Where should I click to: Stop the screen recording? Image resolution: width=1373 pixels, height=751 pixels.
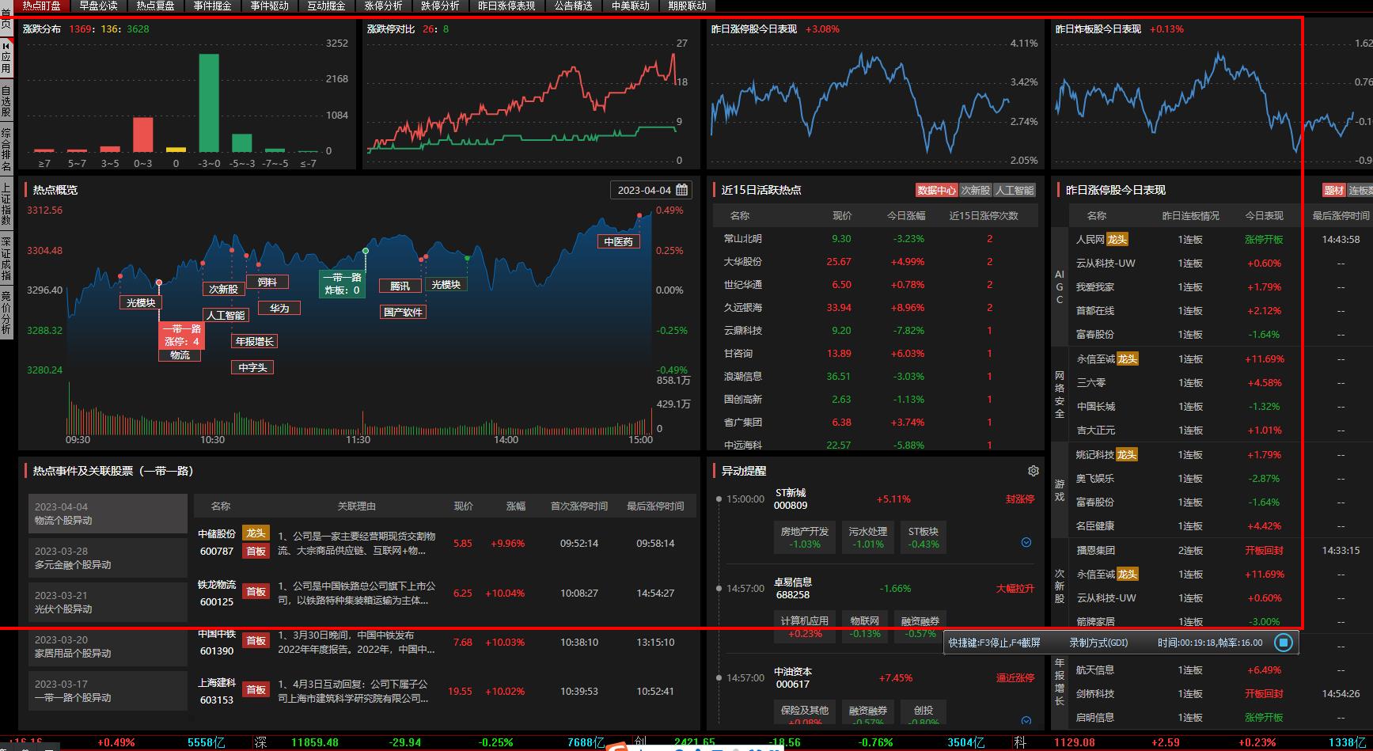[1283, 643]
